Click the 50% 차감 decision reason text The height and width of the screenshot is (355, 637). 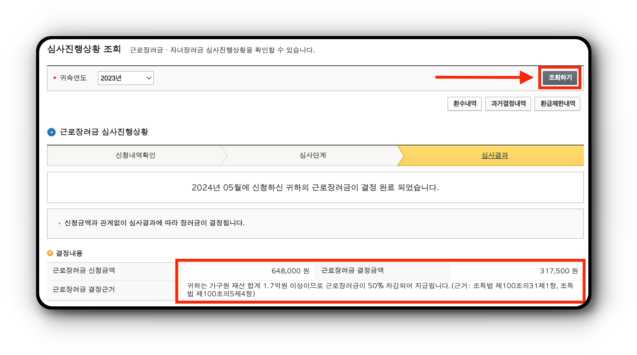pos(380,290)
